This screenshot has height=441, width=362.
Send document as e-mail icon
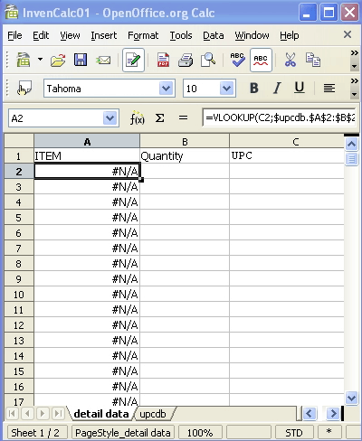click(103, 61)
